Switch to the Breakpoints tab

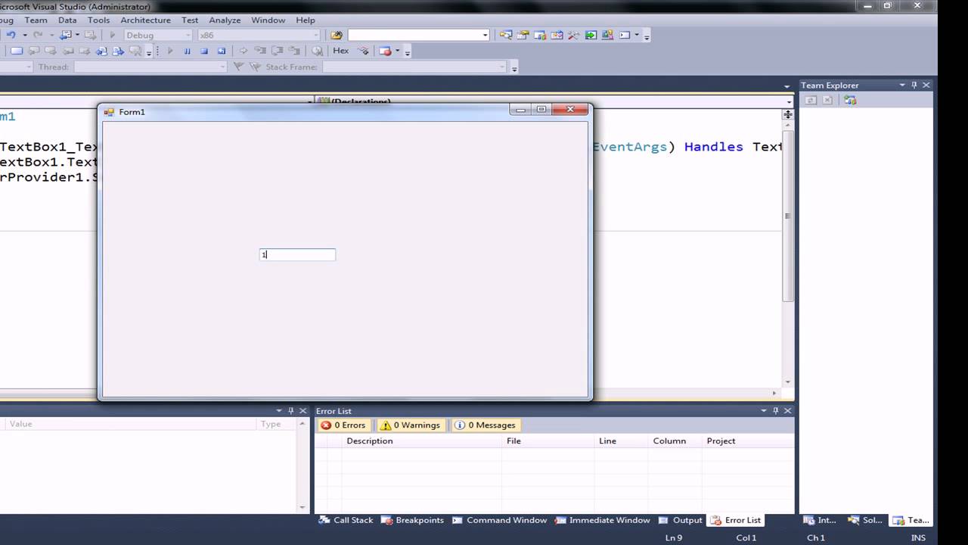click(x=412, y=520)
